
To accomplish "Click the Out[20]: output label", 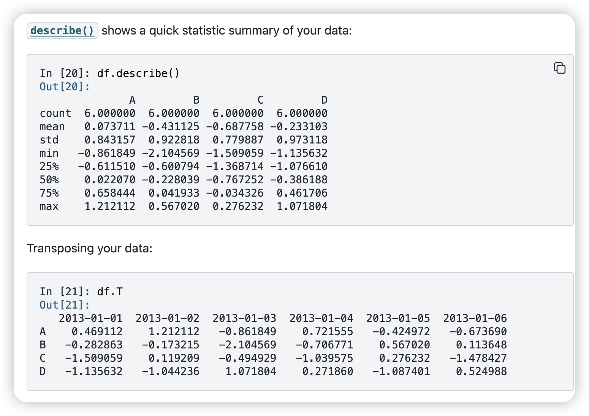I will (x=65, y=87).
